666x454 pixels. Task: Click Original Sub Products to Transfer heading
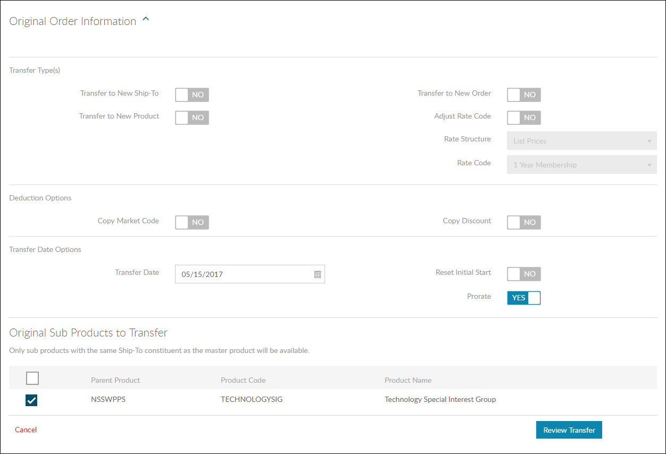[x=88, y=333]
